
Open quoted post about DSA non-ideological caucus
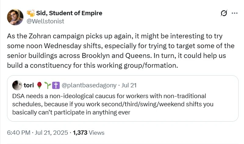[122, 104]
